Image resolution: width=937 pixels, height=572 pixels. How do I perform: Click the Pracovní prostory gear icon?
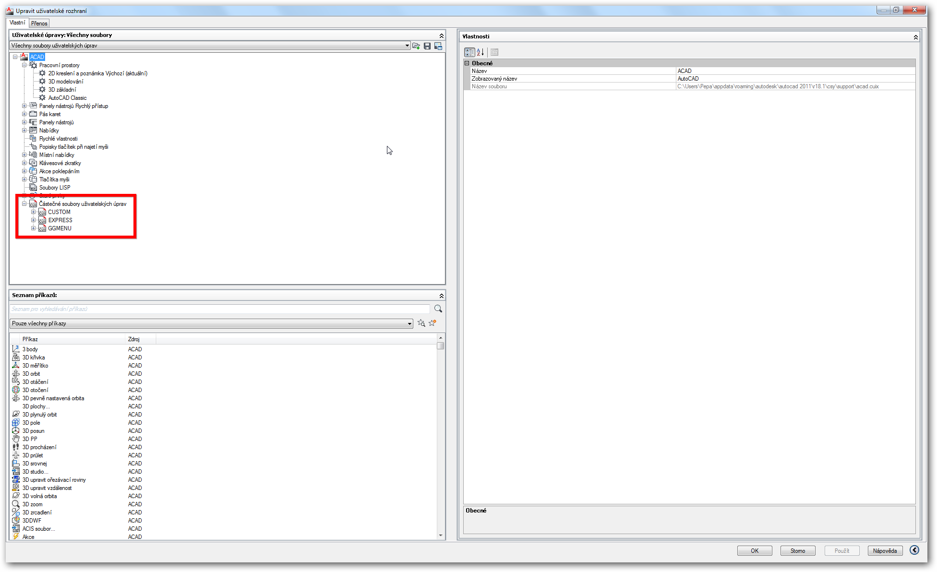(33, 65)
